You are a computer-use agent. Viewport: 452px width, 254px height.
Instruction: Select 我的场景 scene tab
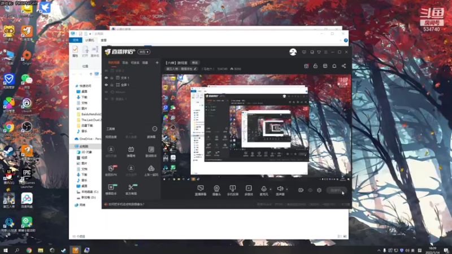[114, 63]
